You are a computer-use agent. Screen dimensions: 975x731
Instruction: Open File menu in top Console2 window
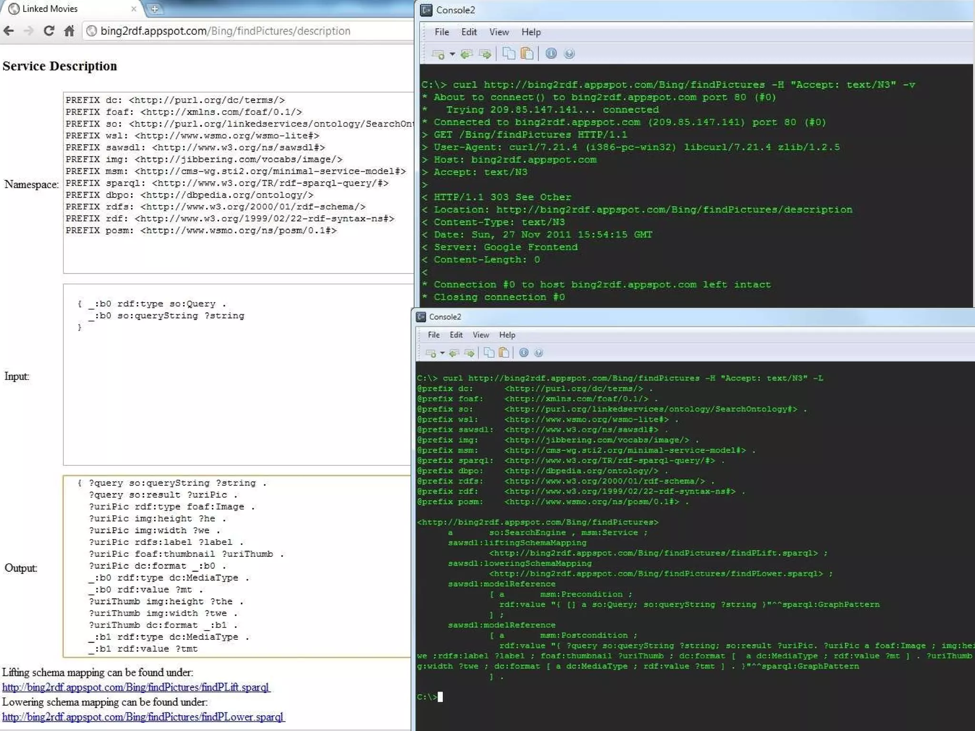(441, 32)
